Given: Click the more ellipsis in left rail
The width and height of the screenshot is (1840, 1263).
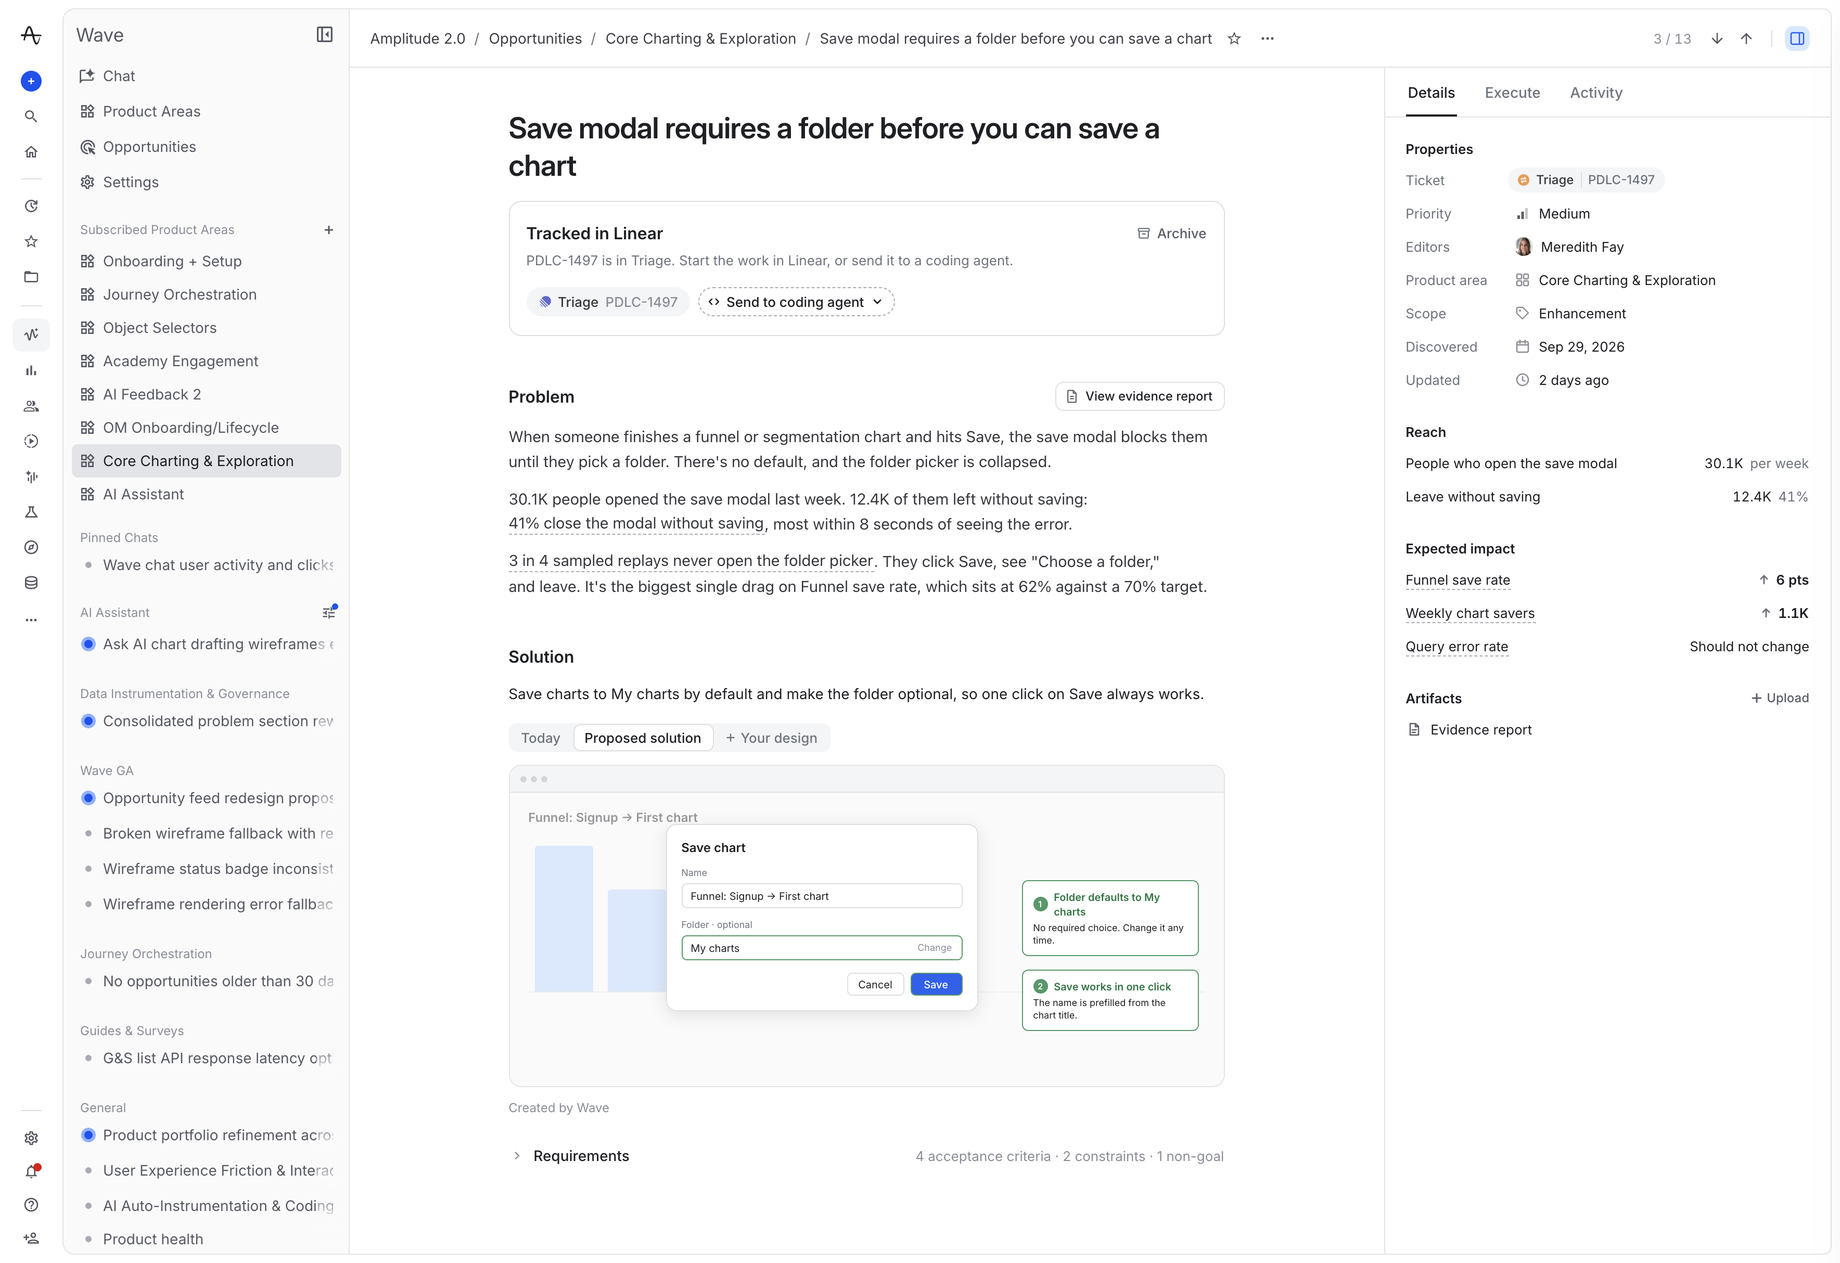Looking at the screenshot, I should click(31, 620).
